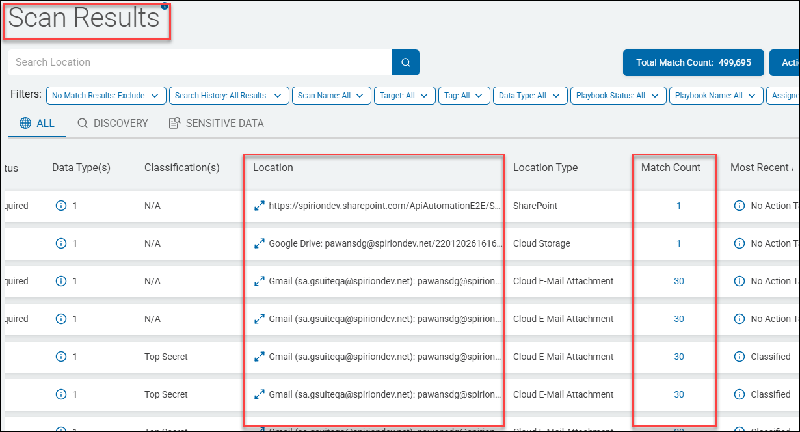Expand the Google Drive location path icon

(260, 243)
